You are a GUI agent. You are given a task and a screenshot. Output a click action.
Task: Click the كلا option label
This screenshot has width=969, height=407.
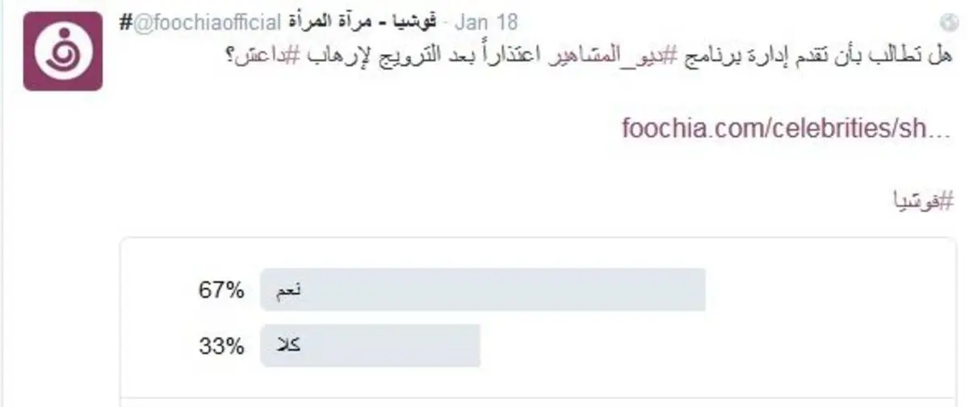coord(288,346)
